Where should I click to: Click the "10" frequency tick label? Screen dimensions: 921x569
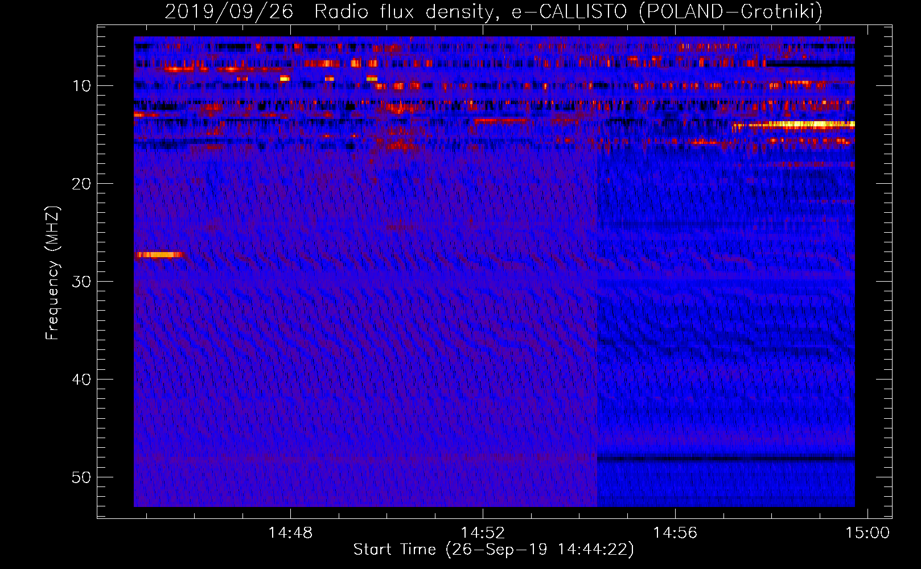click(x=82, y=86)
